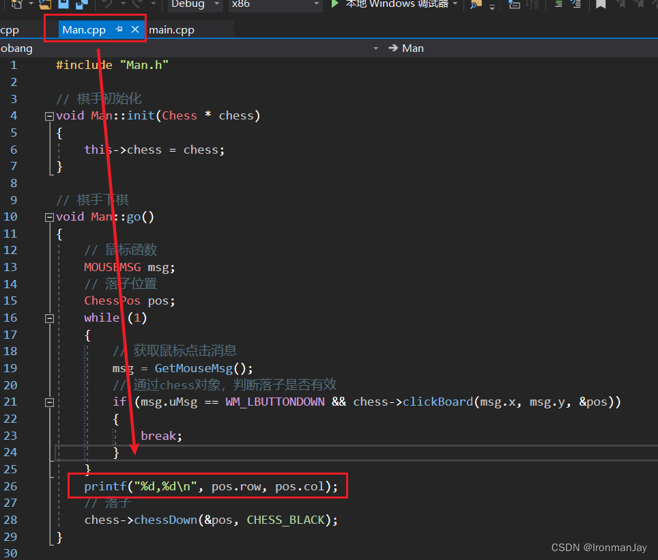Click the &pos argument on line 21
This screenshot has height=560, width=658.
click(x=593, y=402)
